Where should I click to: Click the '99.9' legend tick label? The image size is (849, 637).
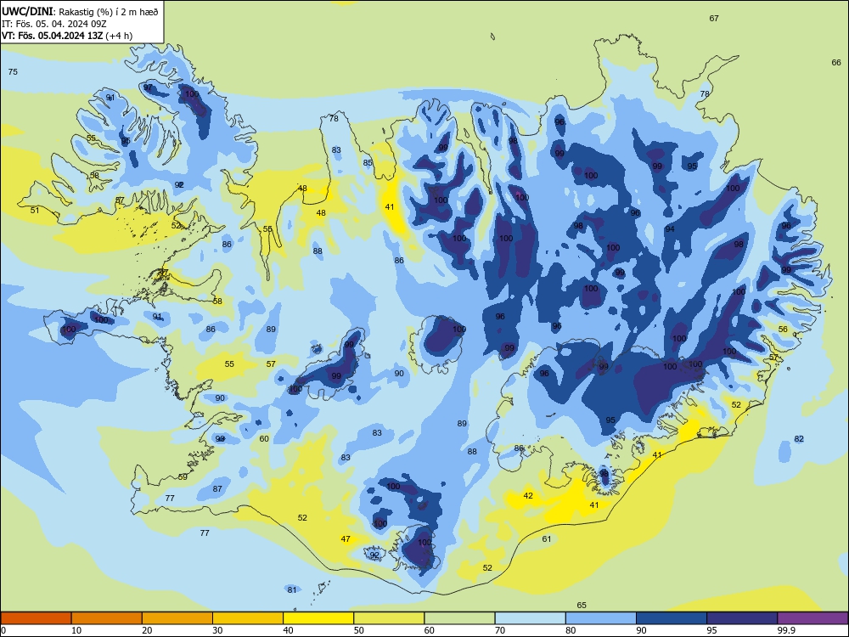coord(786,630)
